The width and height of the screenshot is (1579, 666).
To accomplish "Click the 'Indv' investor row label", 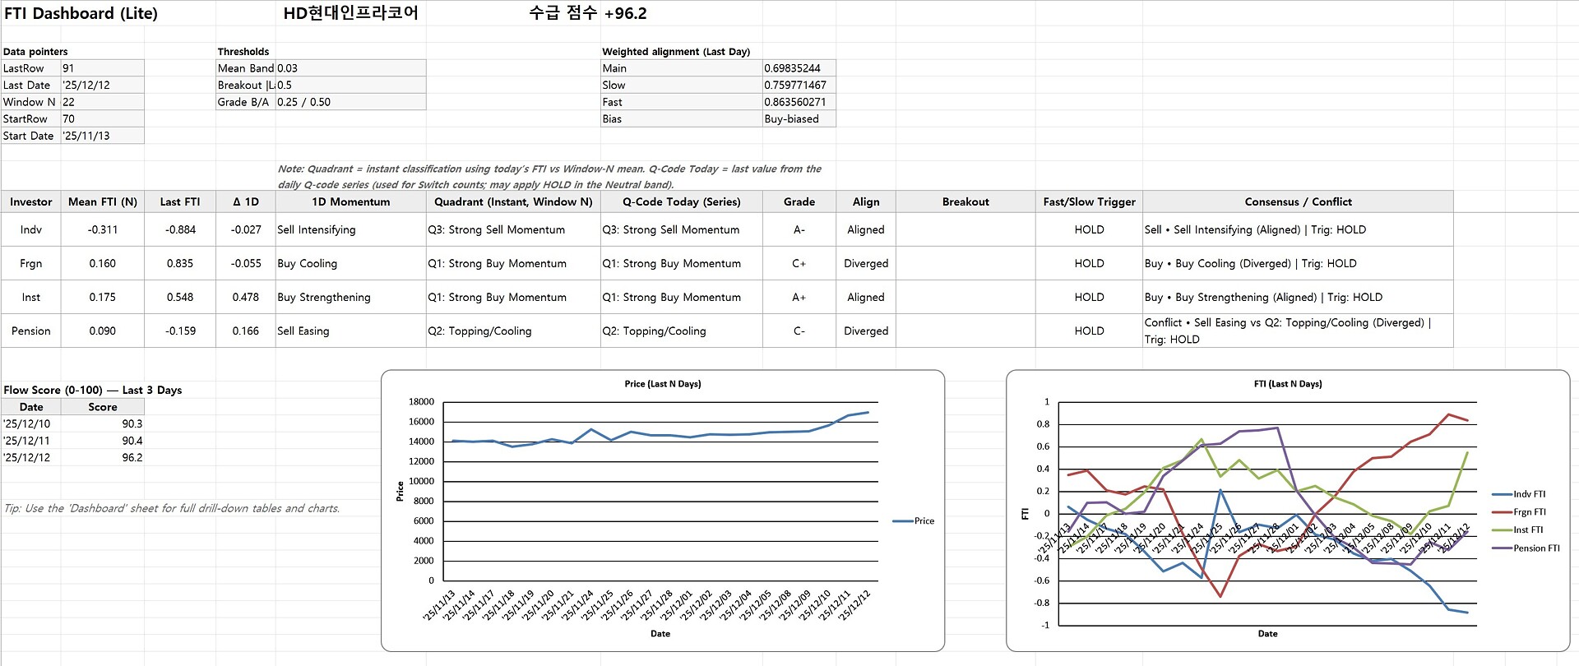I will click(x=30, y=230).
